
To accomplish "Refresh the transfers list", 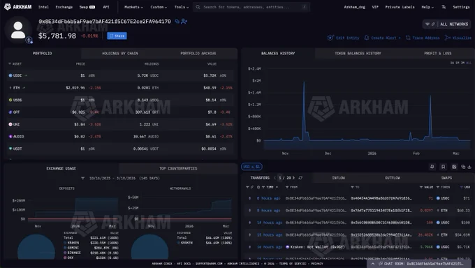I will tap(300, 178).
